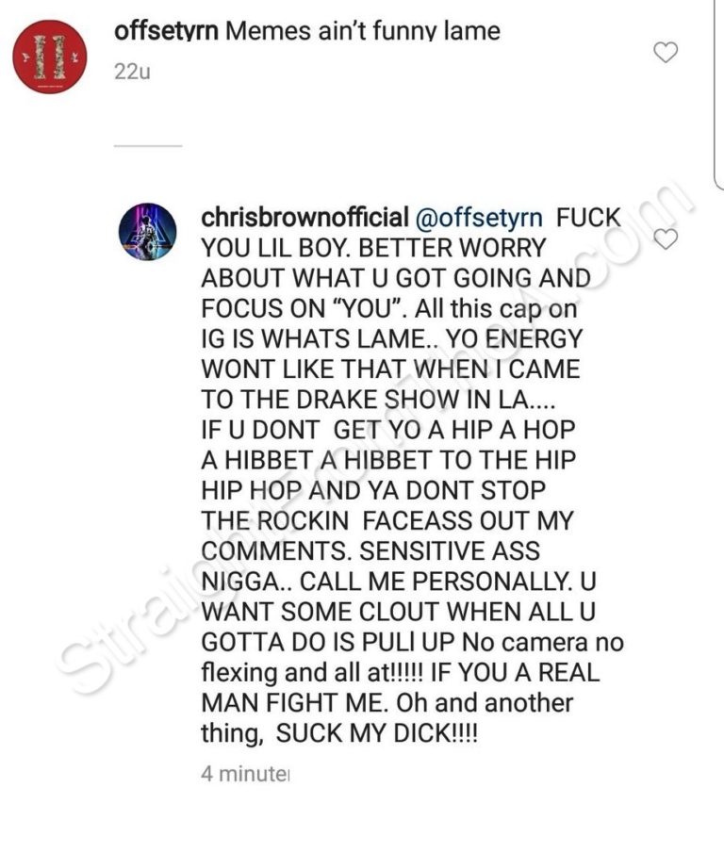The width and height of the screenshot is (724, 853).
Task: Select the 'Memes ain't funny lame' comment text
Action: pos(363,30)
